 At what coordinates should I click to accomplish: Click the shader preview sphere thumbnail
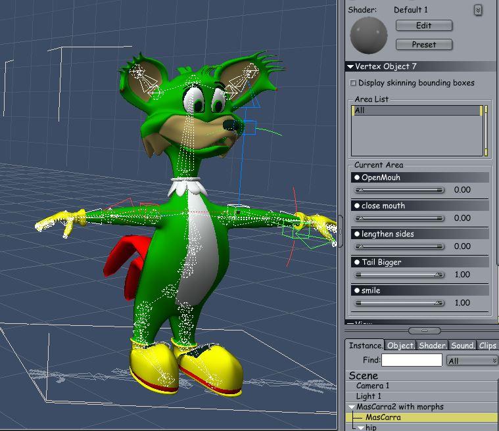[x=369, y=35]
